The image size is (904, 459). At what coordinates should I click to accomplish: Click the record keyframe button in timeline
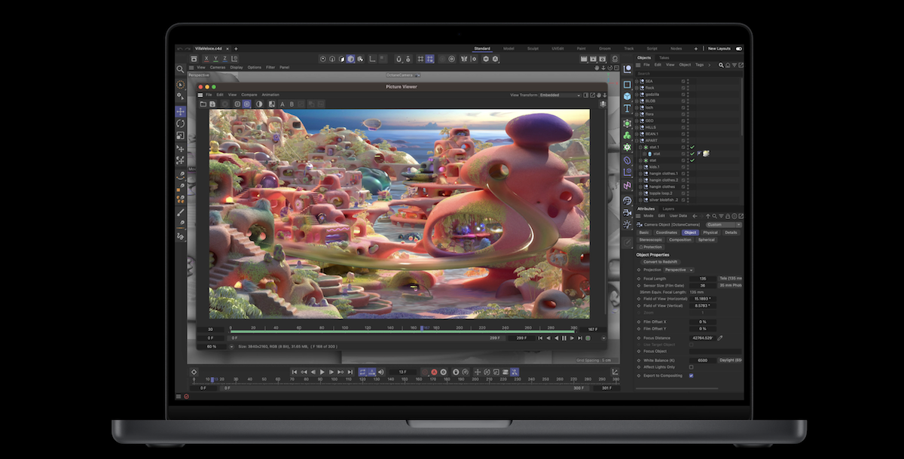click(434, 372)
